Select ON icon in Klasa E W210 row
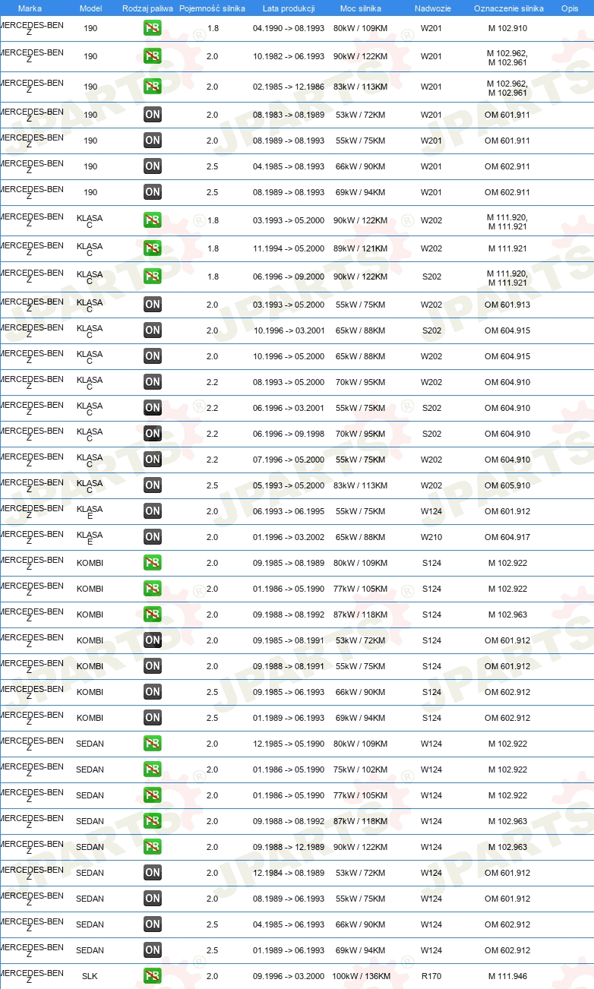Screen dimensions: 594x989 coord(153,538)
